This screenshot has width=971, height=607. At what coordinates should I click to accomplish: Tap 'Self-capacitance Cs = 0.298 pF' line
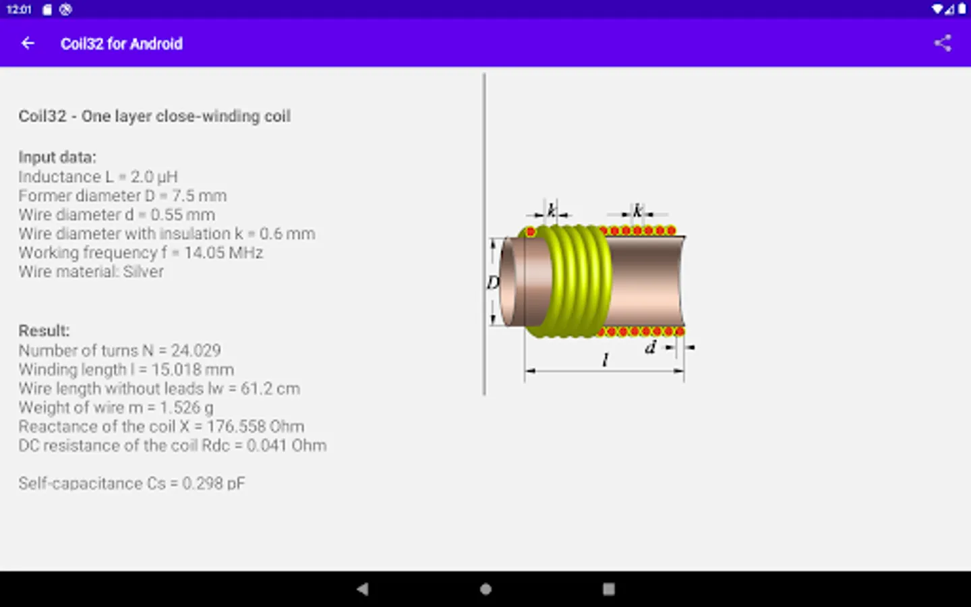pyautogui.click(x=131, y=484)
